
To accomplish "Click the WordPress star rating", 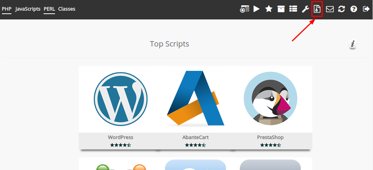I will pos(121,145).
